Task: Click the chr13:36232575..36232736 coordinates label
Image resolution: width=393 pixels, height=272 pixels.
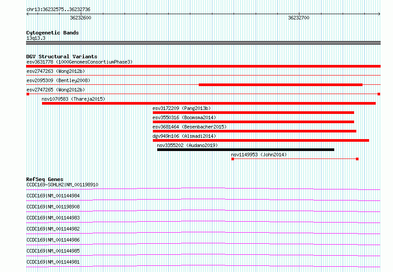Action: point(58,9)
